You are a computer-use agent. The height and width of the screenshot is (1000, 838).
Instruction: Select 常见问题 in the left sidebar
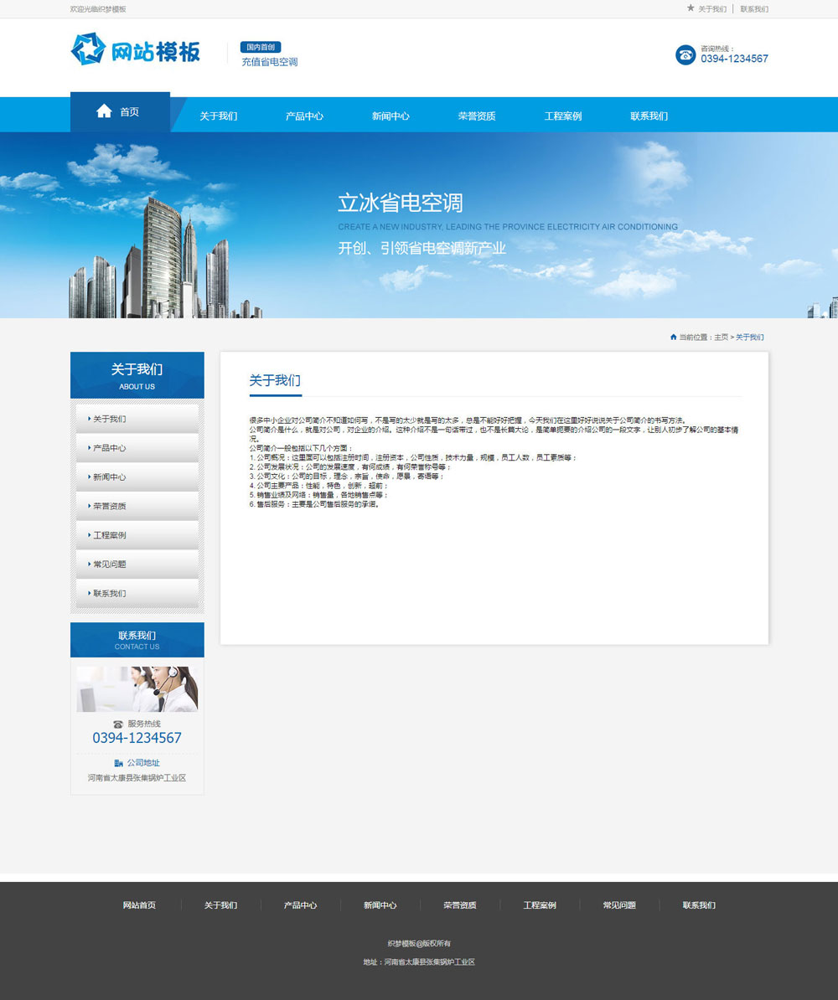[x=110, y=564]
